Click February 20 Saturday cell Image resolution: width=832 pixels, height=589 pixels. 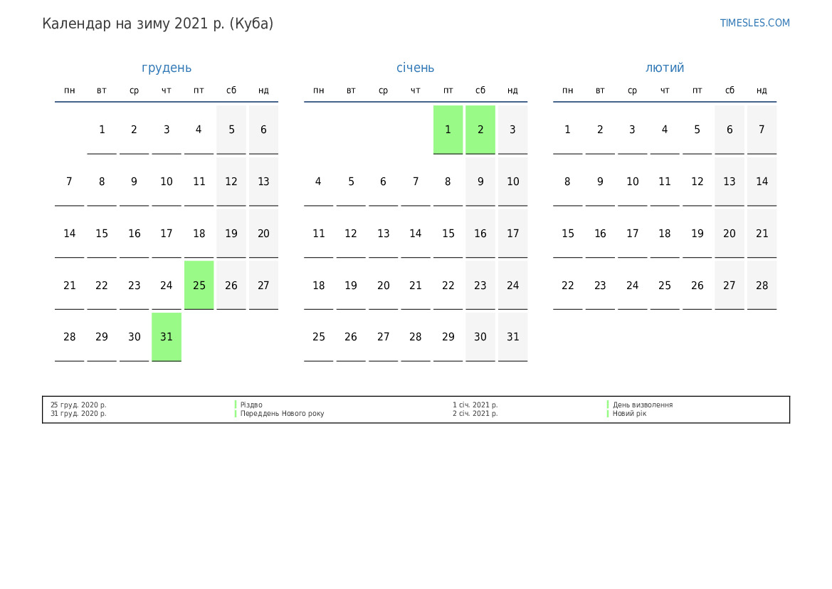click(x=730, y=233)
